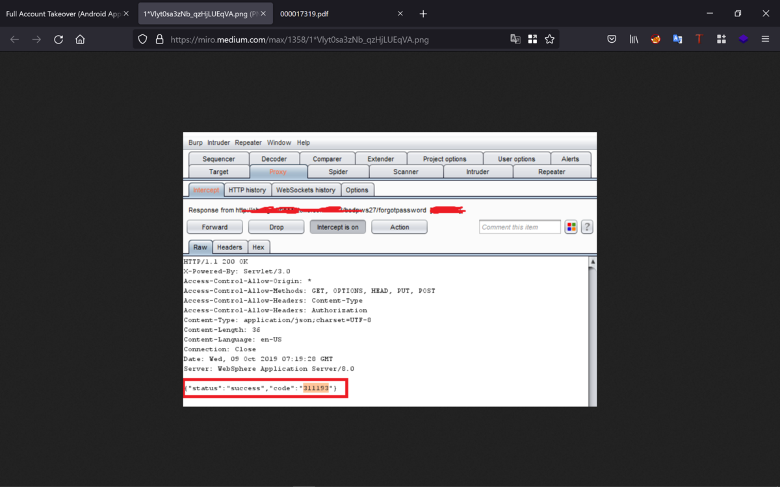Select the Target tab
The image size is (780, 487).
click(219, 172)
